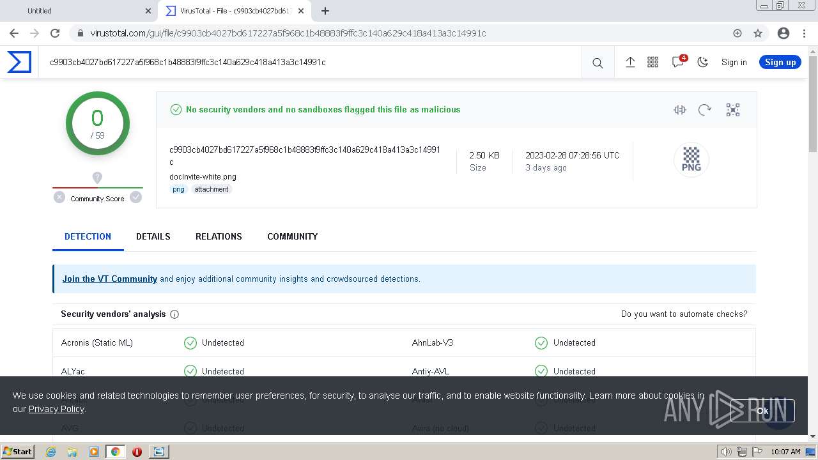Viewport: 818px width, 460px height.
Task: Click the red Opera taskbar icon
Action: [x=137, y=452]
